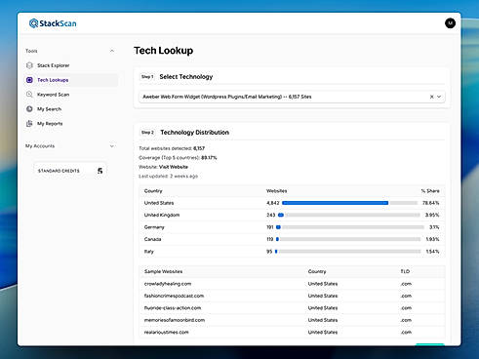Viewport: 479px width, 359px height.
Task: Click the My Search icon
Action: pyautogui.click(x=29, y=109)
